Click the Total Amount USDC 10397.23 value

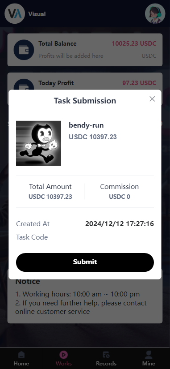(x=50, y=197)
